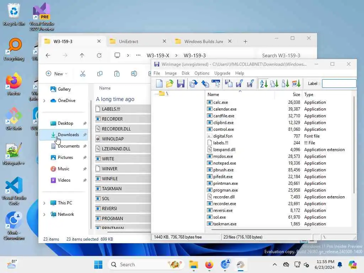Image resolution: width=364 pixels, height=273 pixels.
Task: Click WinImage vertical scrollbar
Action: 354,145
